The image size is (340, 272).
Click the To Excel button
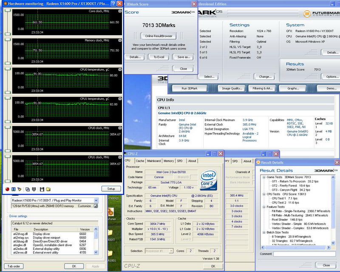(159, 57)
